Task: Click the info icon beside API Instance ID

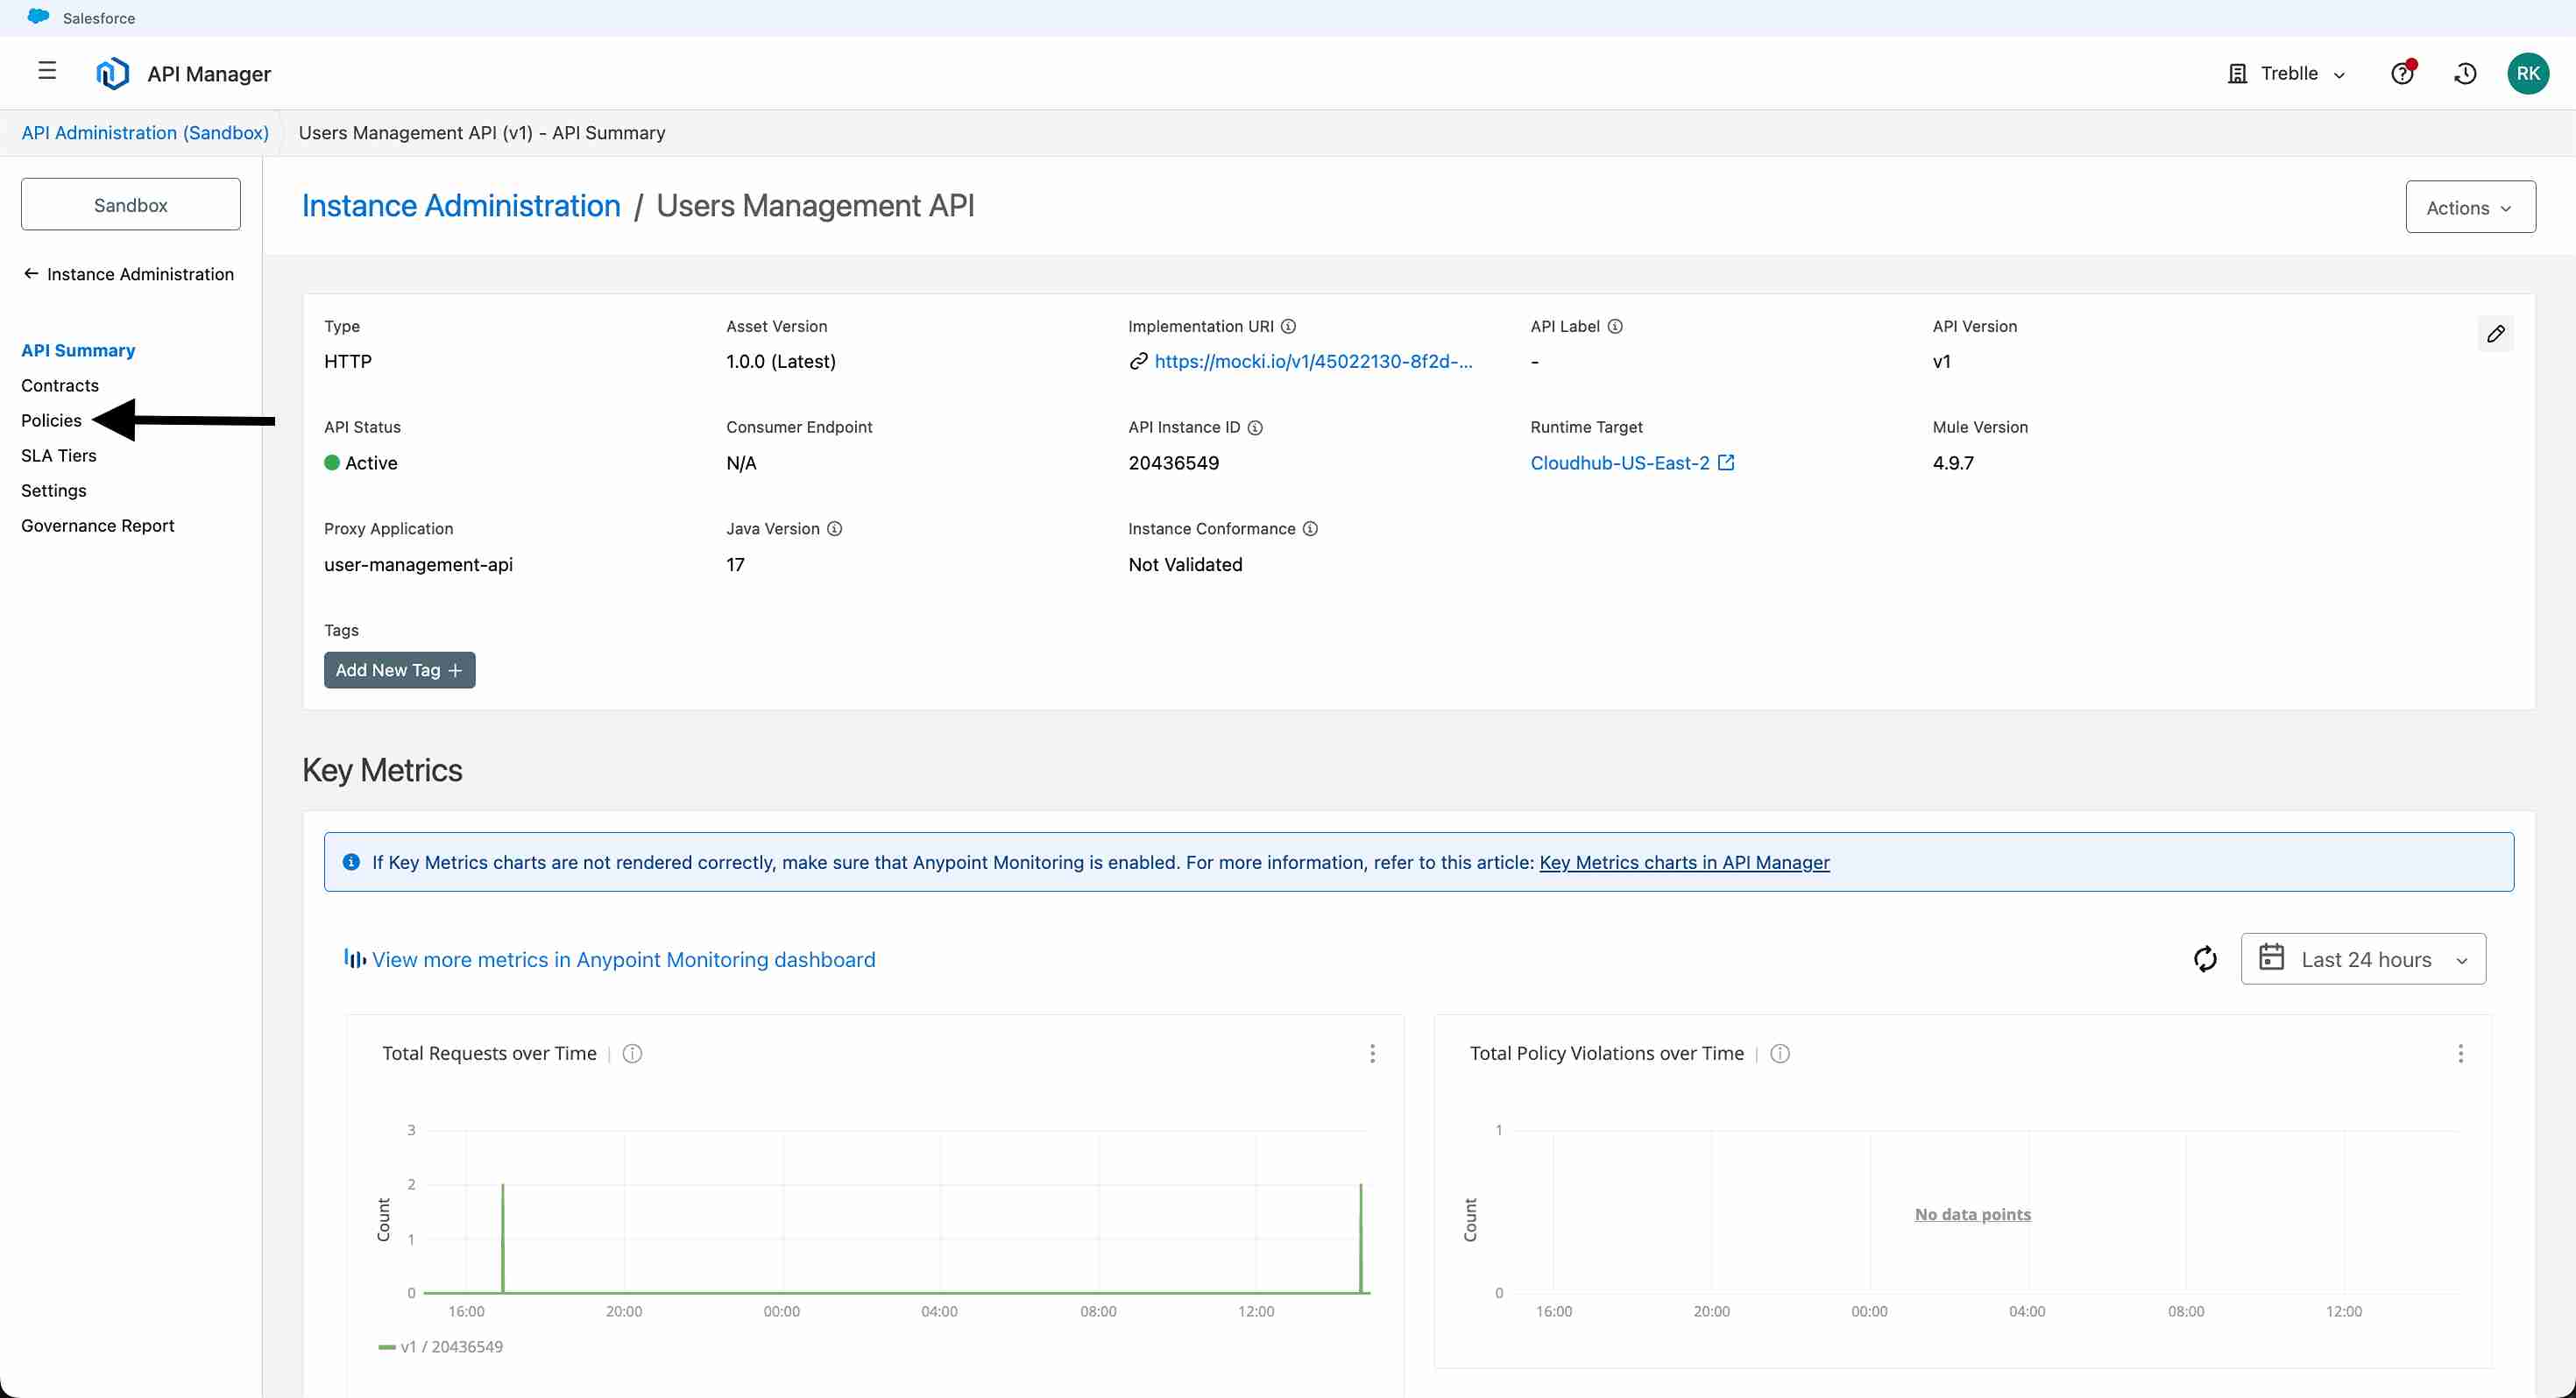Action: coord(1255,427)
